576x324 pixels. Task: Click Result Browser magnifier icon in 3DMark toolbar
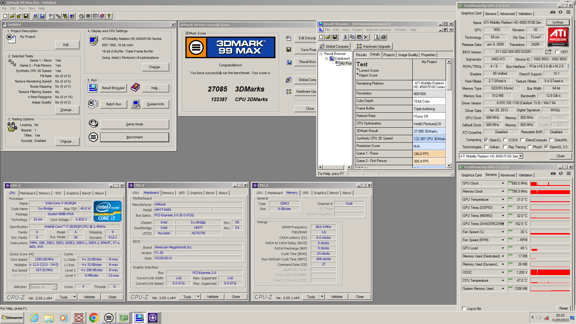42,16
